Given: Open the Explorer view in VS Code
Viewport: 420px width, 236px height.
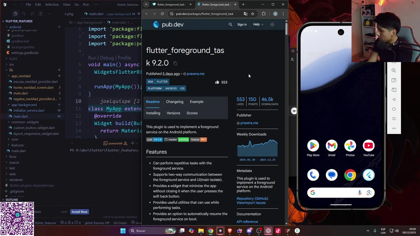Looking at the screenshot, I should tap(15, 14).
